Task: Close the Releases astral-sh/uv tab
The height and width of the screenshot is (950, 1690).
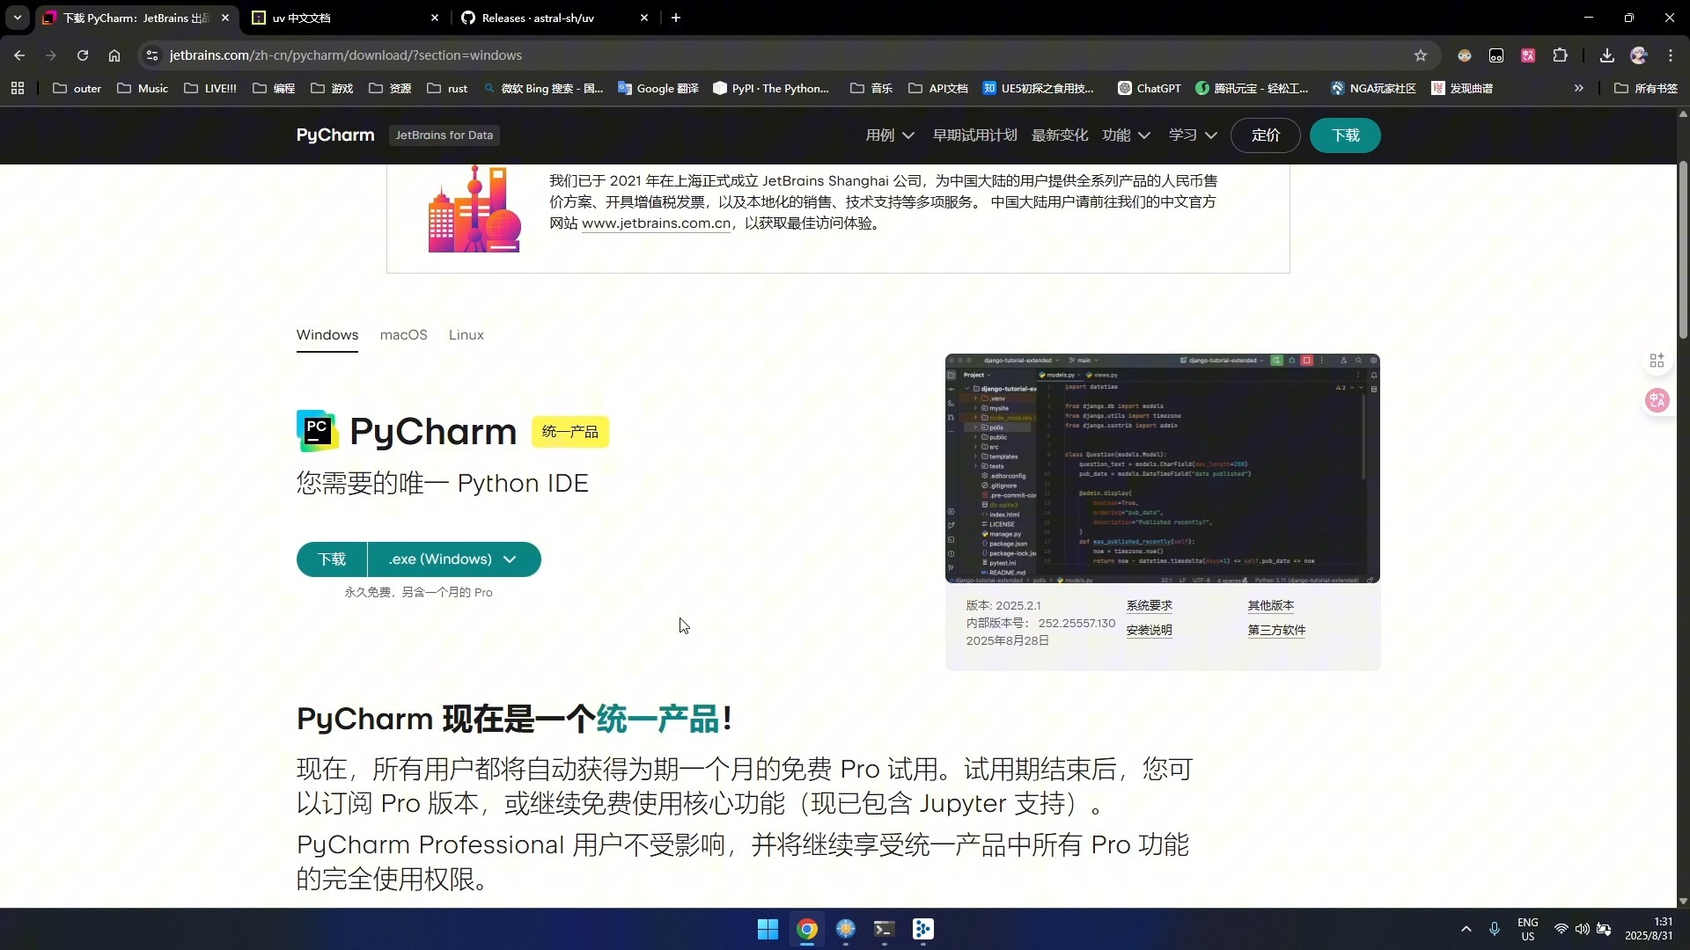Action: click(644, 18)
